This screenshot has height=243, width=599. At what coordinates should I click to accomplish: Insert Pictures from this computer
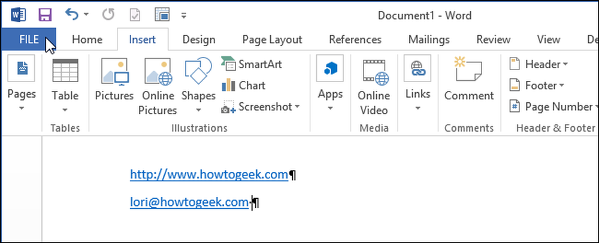tap(114, 80)
